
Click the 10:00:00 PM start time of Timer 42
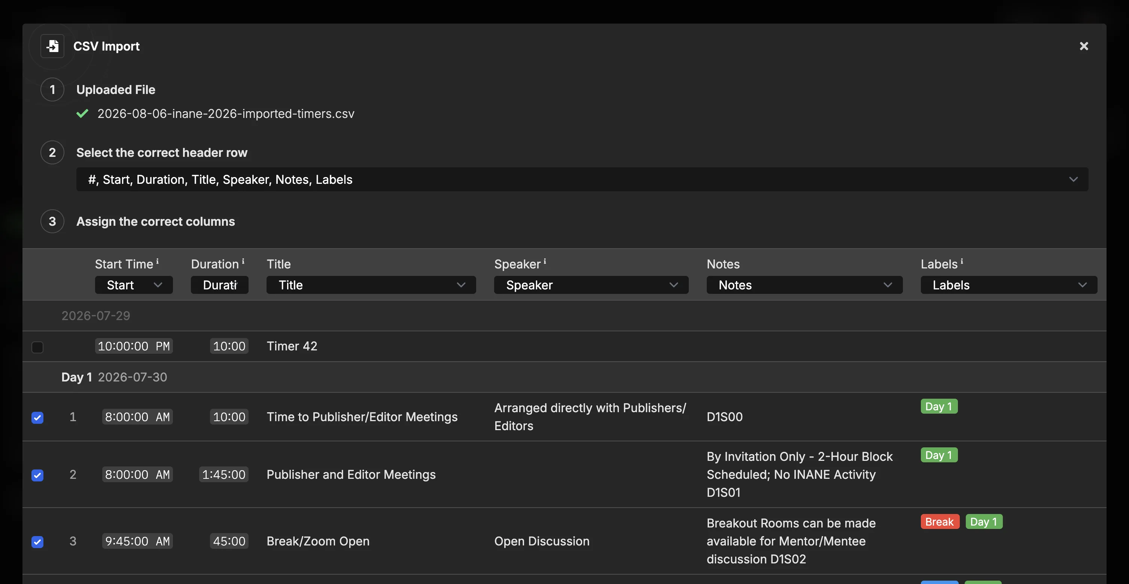point(134,346)
